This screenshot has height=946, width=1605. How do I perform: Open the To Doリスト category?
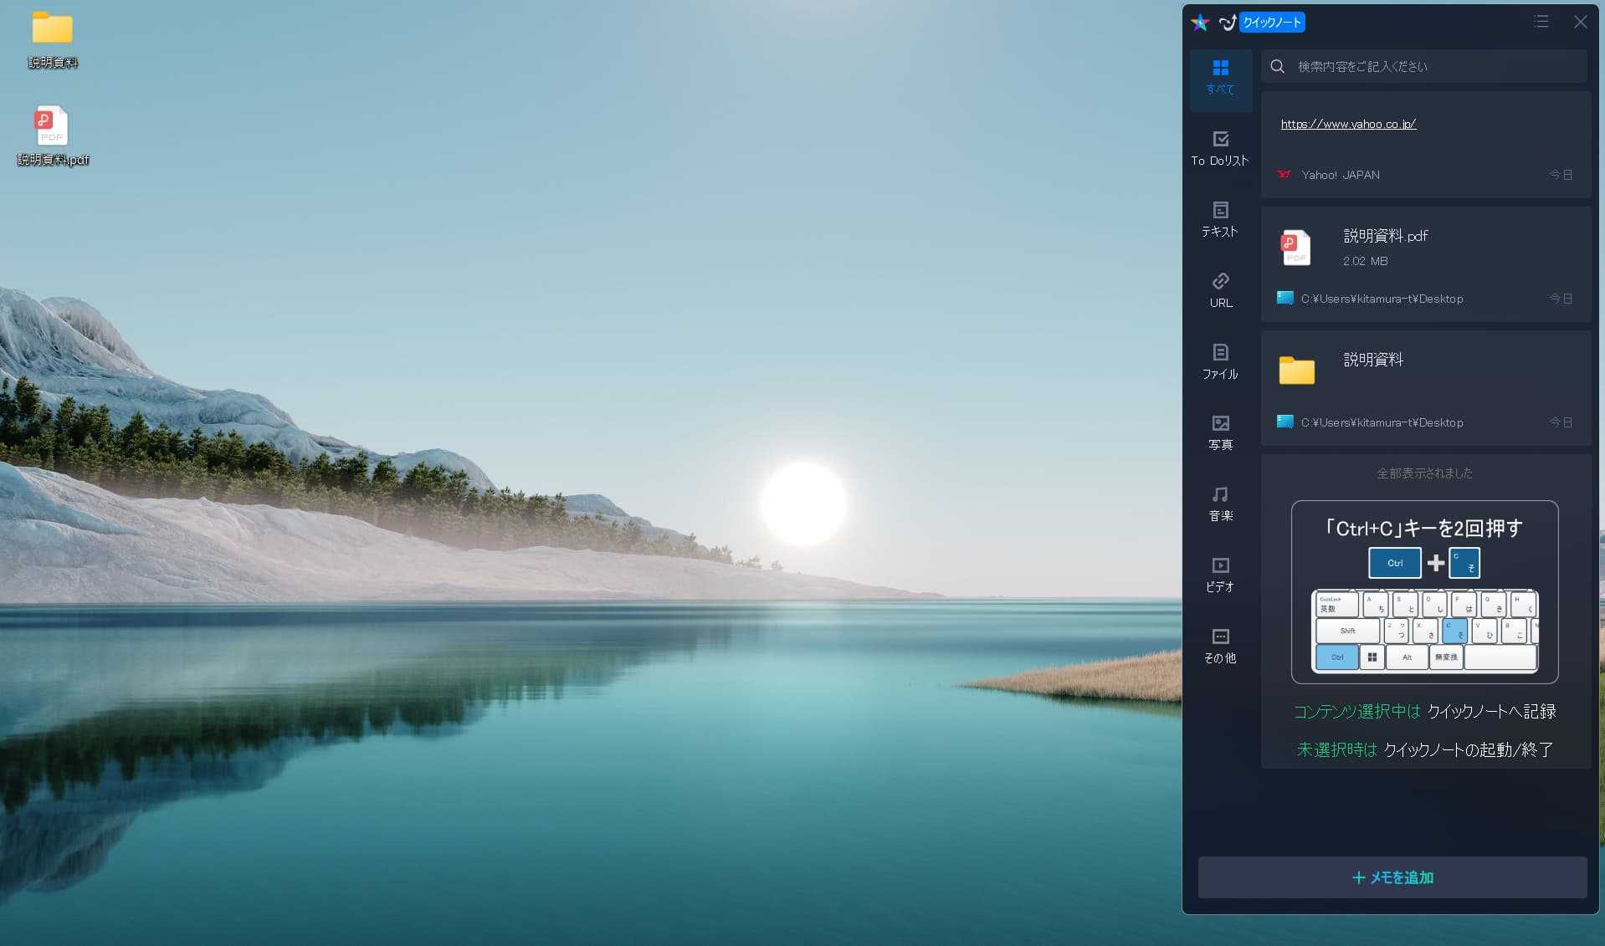(1220, 148)
